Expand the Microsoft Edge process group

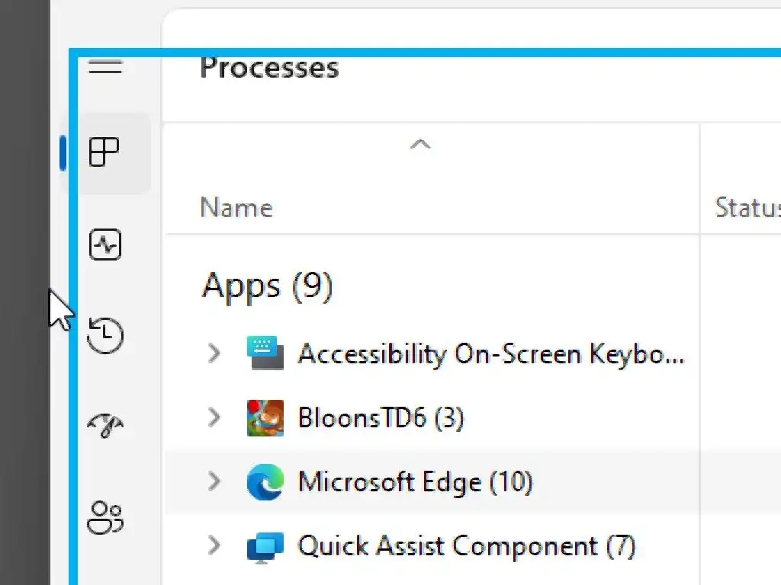point(214,482)
